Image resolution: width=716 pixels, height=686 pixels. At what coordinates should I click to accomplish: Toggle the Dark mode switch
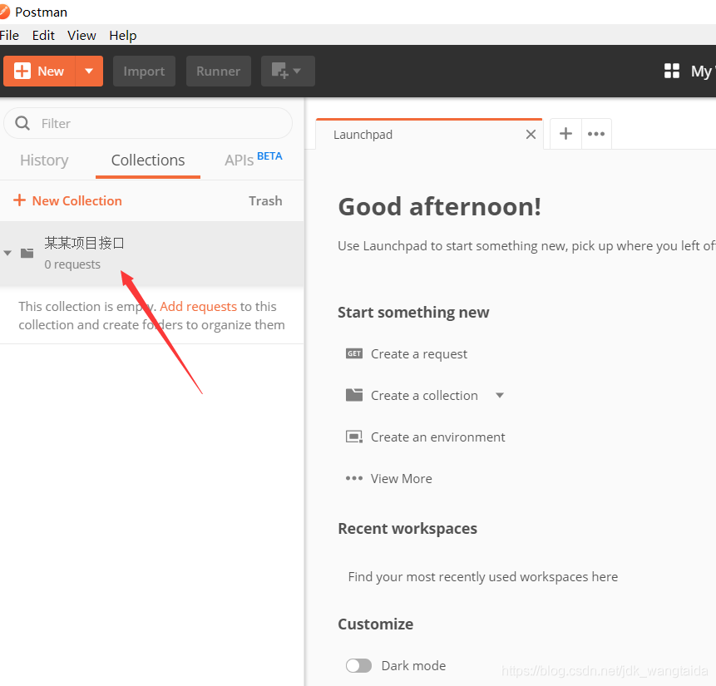click(x=359, y=665)
